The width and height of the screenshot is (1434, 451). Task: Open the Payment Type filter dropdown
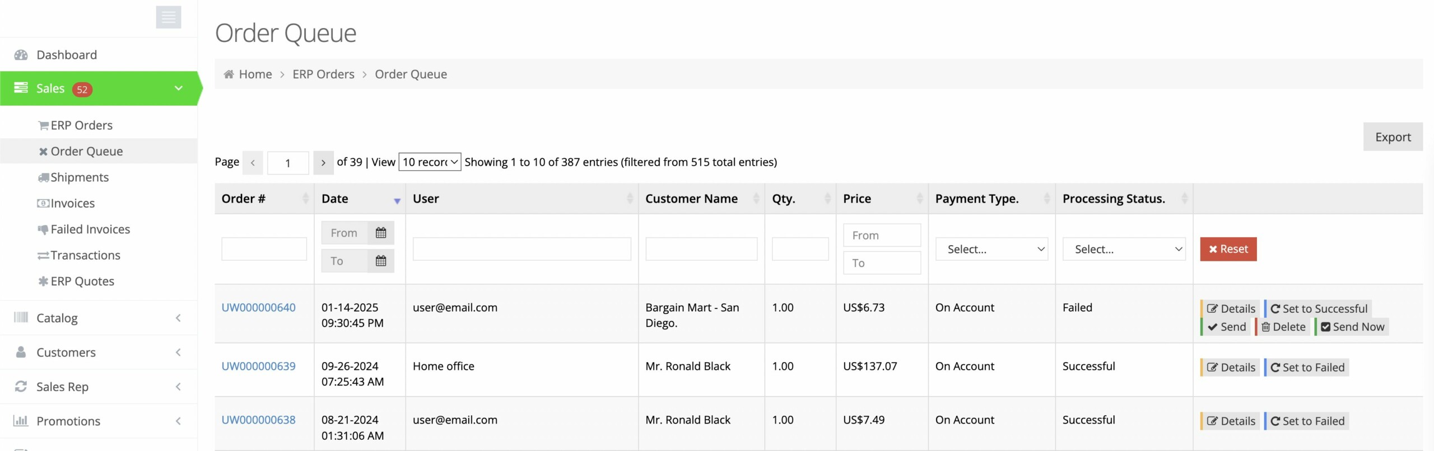coord(991,249)
